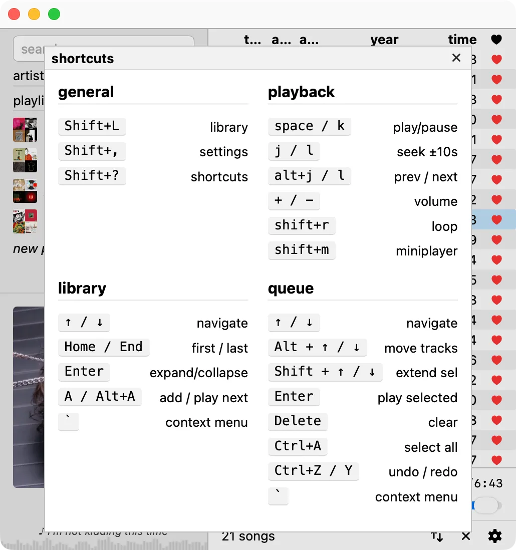Click the 'j / l' key badge
This screenshot has height=550, width=516.
point(294,151)
